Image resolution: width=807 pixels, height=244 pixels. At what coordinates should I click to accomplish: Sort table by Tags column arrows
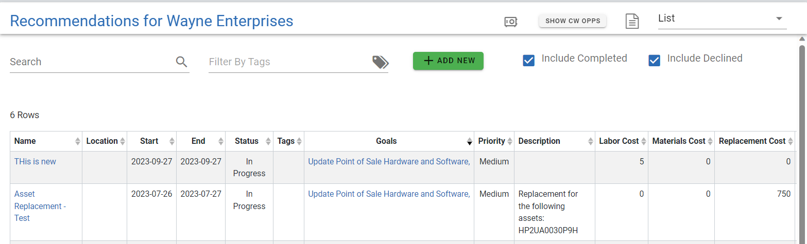[x=300, y=141]
